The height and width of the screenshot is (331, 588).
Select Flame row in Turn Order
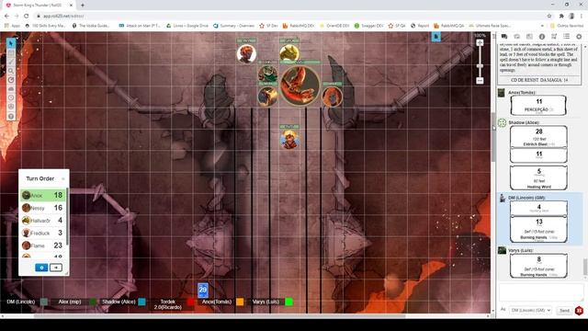pos(43,245)
